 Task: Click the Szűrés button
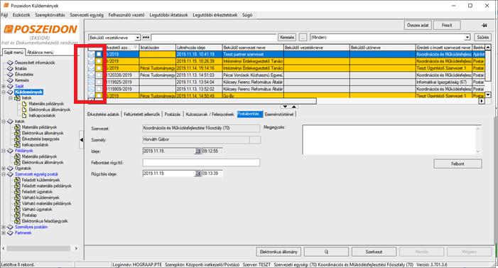pos(483,38)
